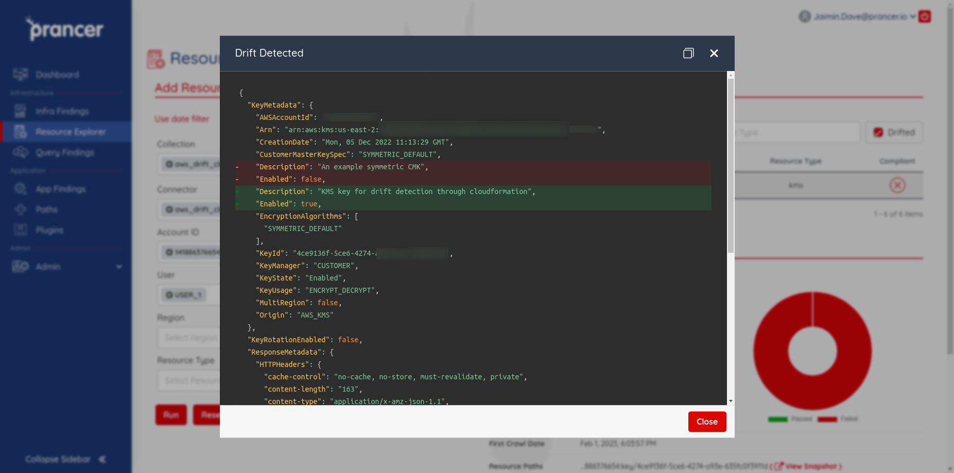Click the Failed red legend item
The width and height of the screenshot is (954, 473).
pos(838,419)
